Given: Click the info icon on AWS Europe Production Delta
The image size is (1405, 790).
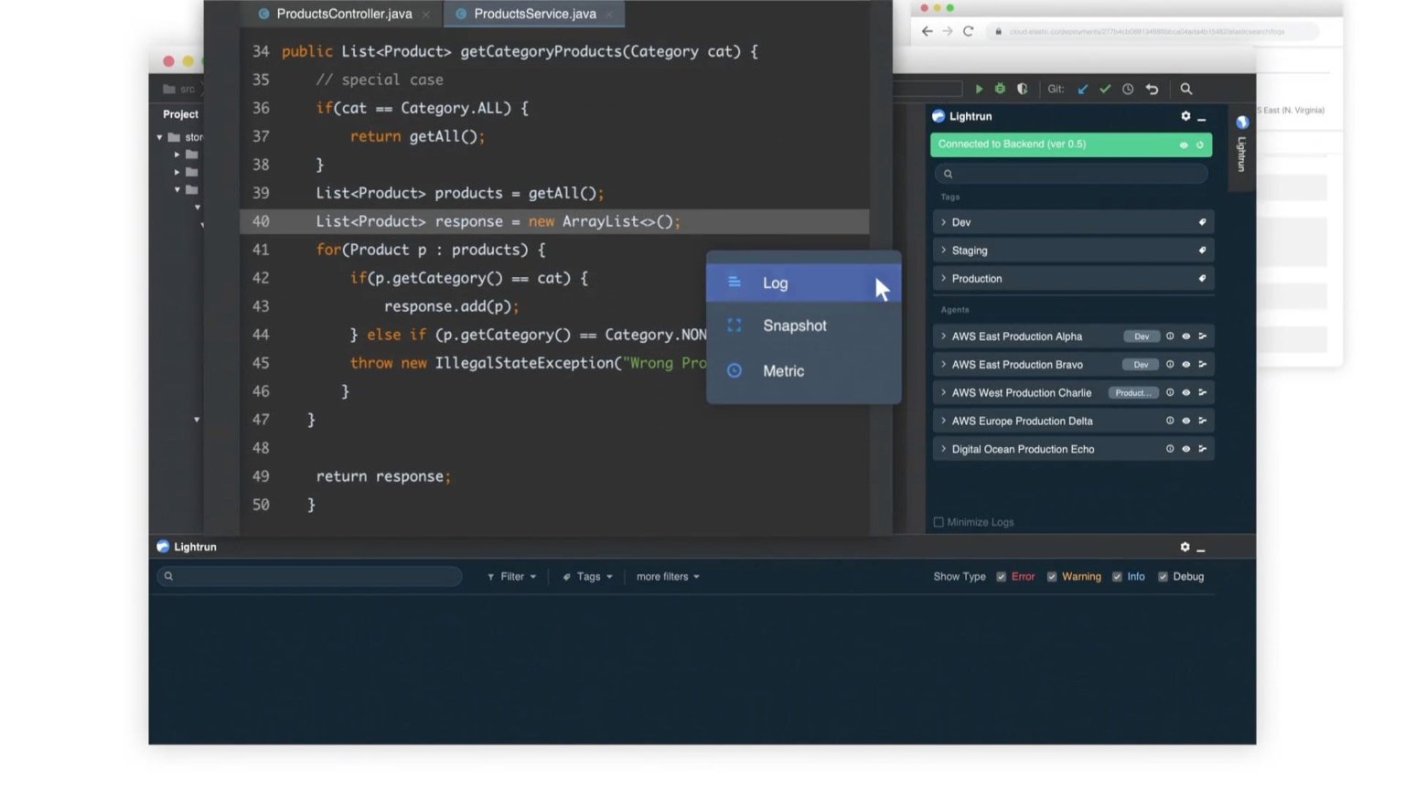Looking at the screenshot, I should [x=1170, y=421].
